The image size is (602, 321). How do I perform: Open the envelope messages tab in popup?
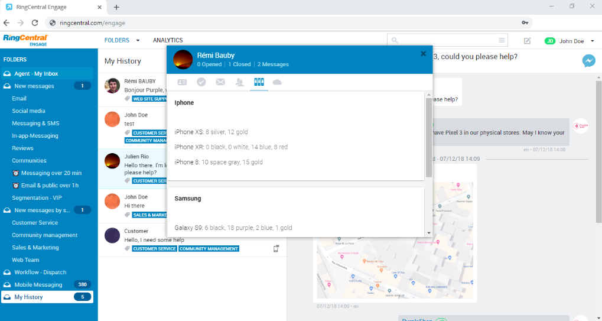tap(220, 82)
